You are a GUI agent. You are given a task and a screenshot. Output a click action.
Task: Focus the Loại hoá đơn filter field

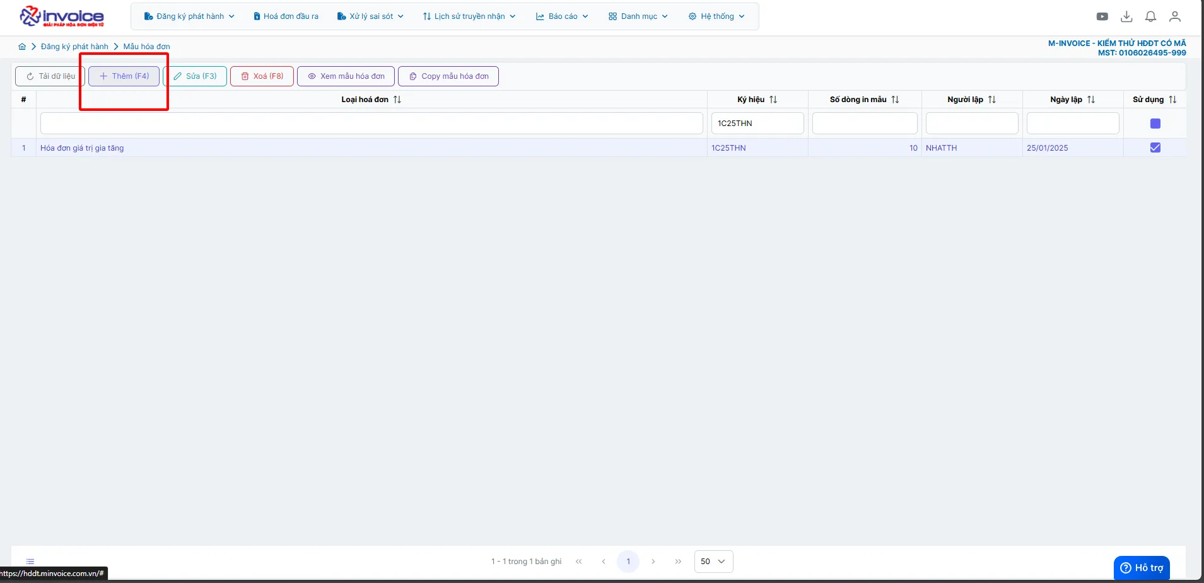point(371,124)
